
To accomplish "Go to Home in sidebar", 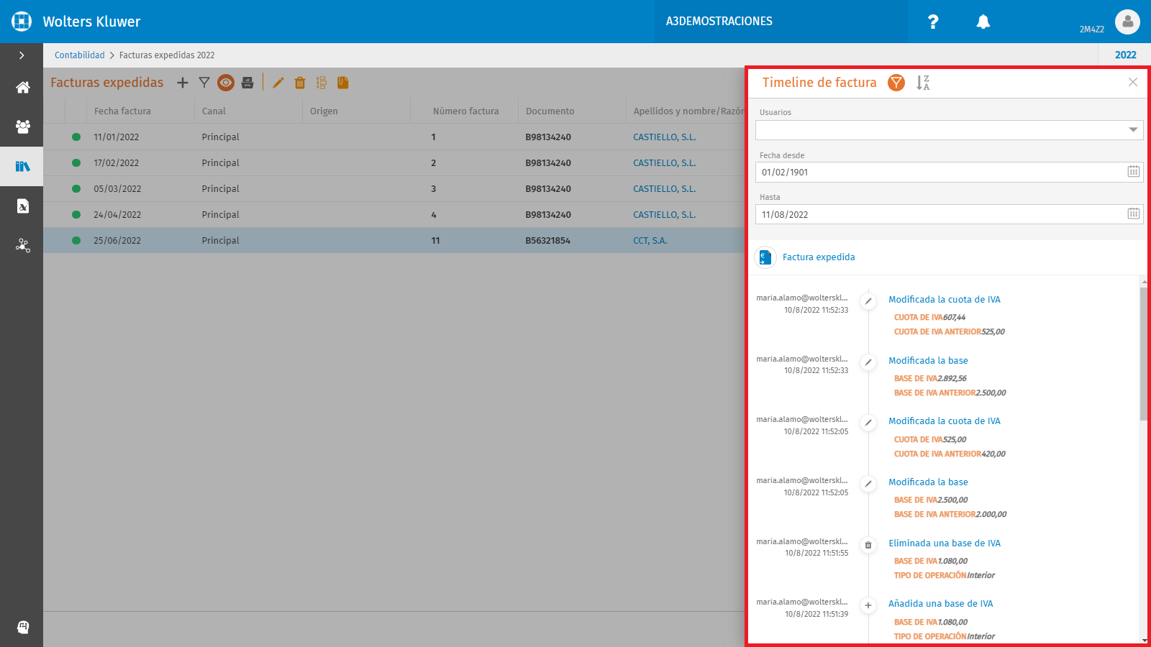I will point(23,88).
